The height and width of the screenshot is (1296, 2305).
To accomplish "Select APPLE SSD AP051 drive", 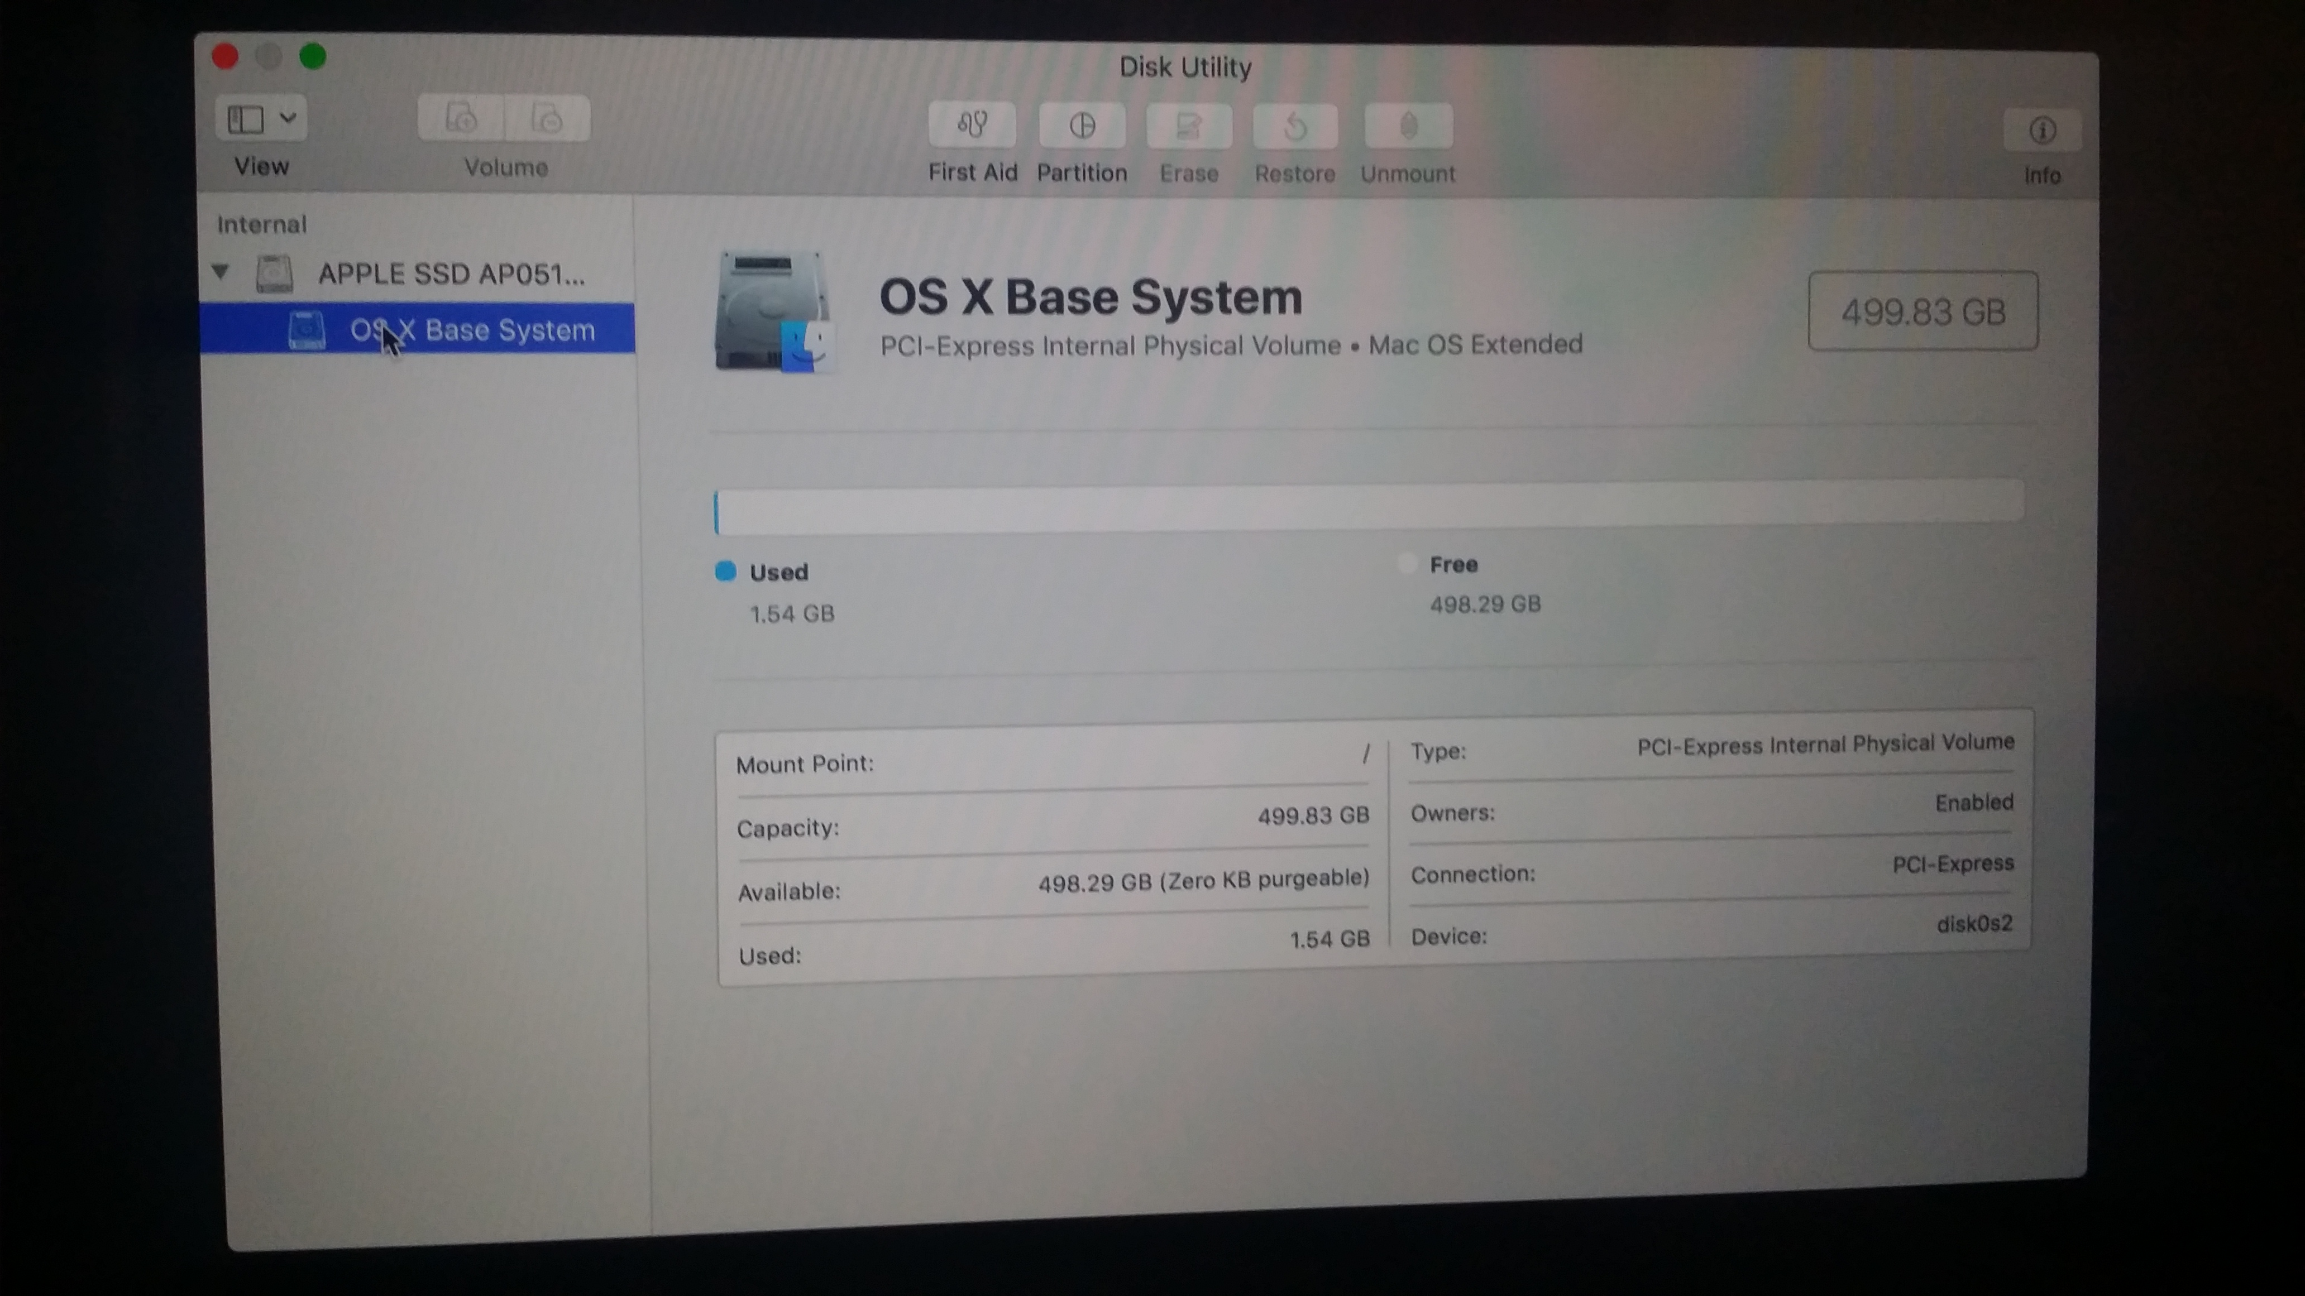I will (x=450, y=273).
